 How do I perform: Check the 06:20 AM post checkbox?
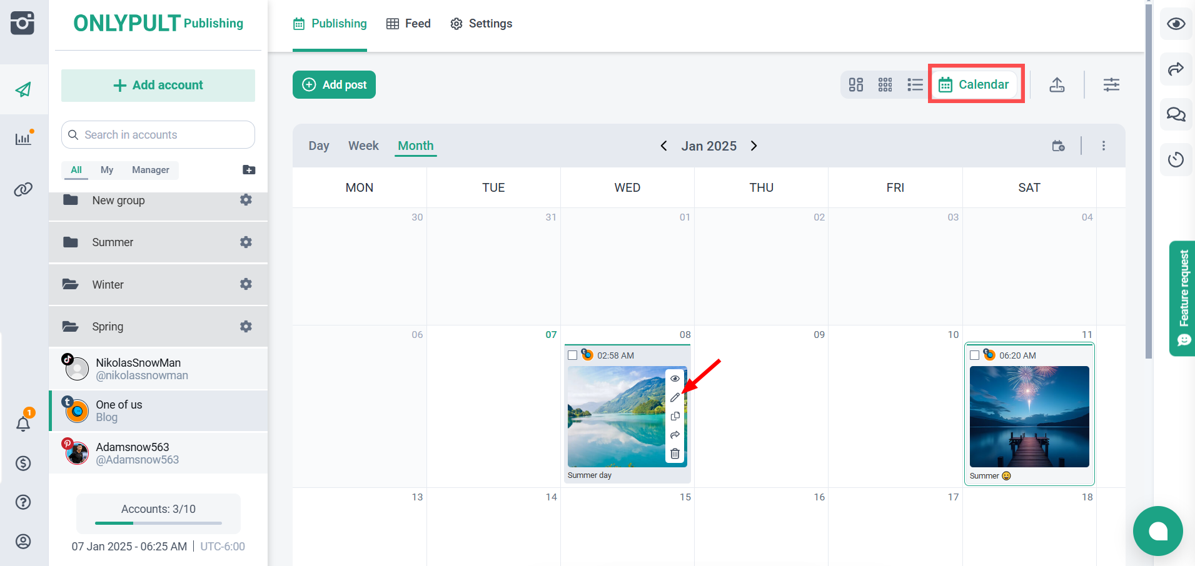point(974,355)
